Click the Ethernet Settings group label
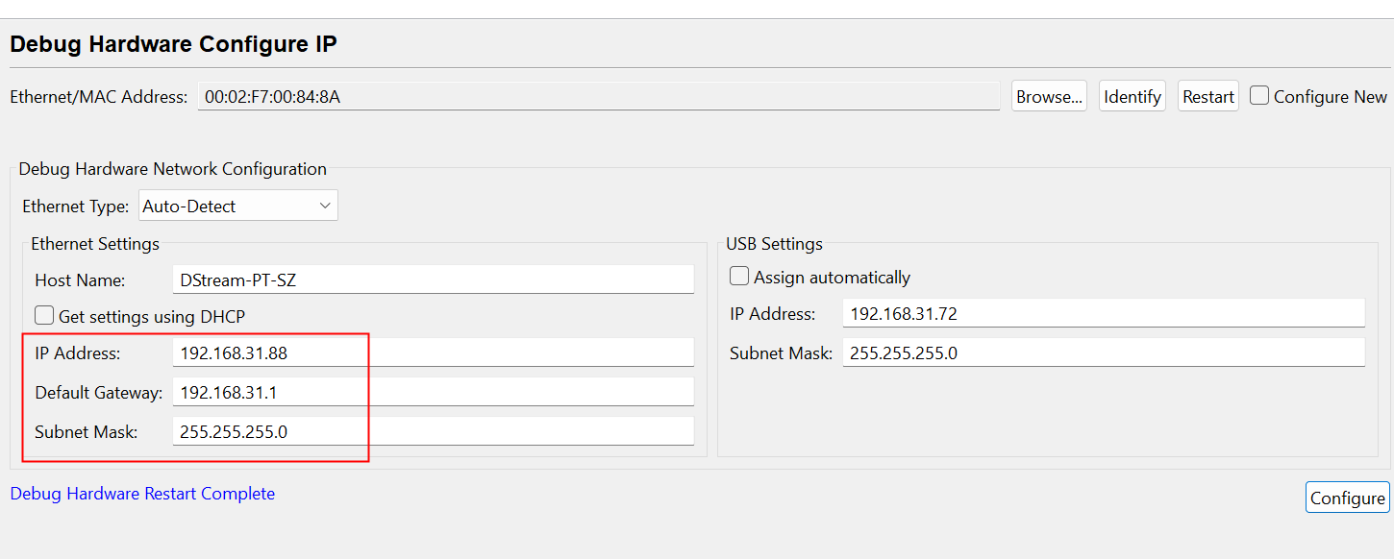The image size is (1394, 559). [95, 244]
